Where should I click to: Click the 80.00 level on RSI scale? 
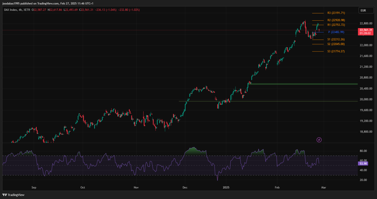click(363, 151)
